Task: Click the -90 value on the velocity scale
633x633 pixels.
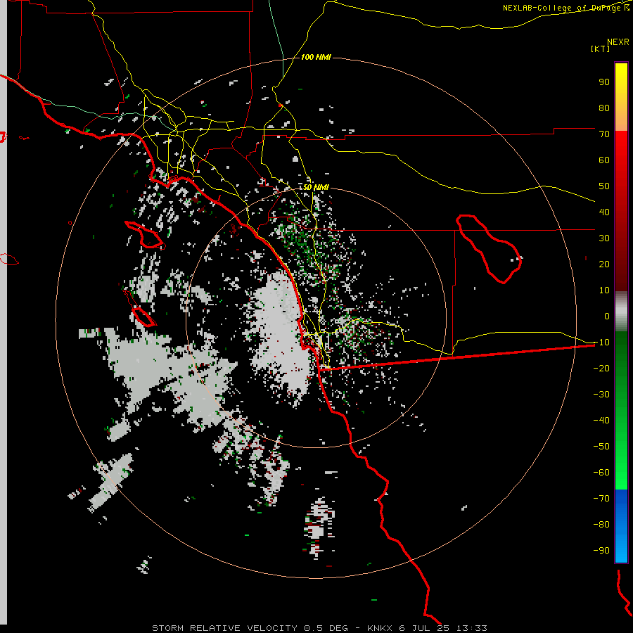Action: 601,551
